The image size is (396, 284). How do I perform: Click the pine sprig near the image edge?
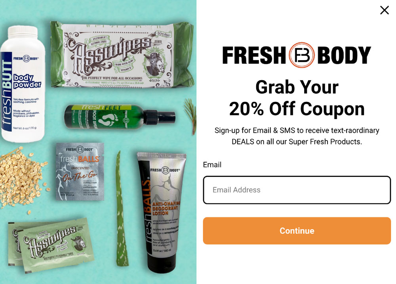point(190,116)
